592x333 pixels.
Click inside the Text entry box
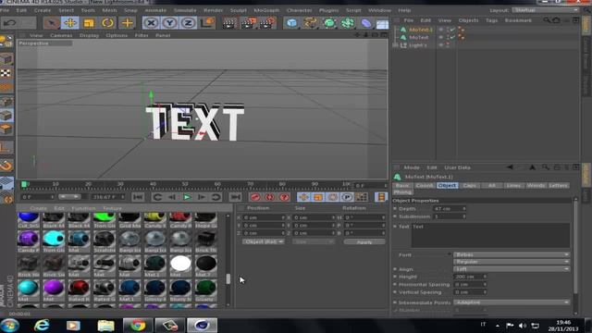[x=490, y=235]
